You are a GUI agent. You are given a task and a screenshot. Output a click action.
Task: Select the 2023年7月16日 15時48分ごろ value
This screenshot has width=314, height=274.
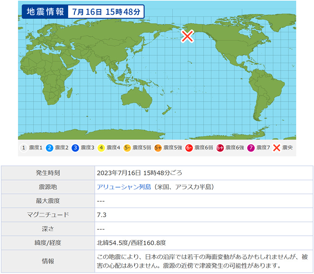(x=140, y=173)
